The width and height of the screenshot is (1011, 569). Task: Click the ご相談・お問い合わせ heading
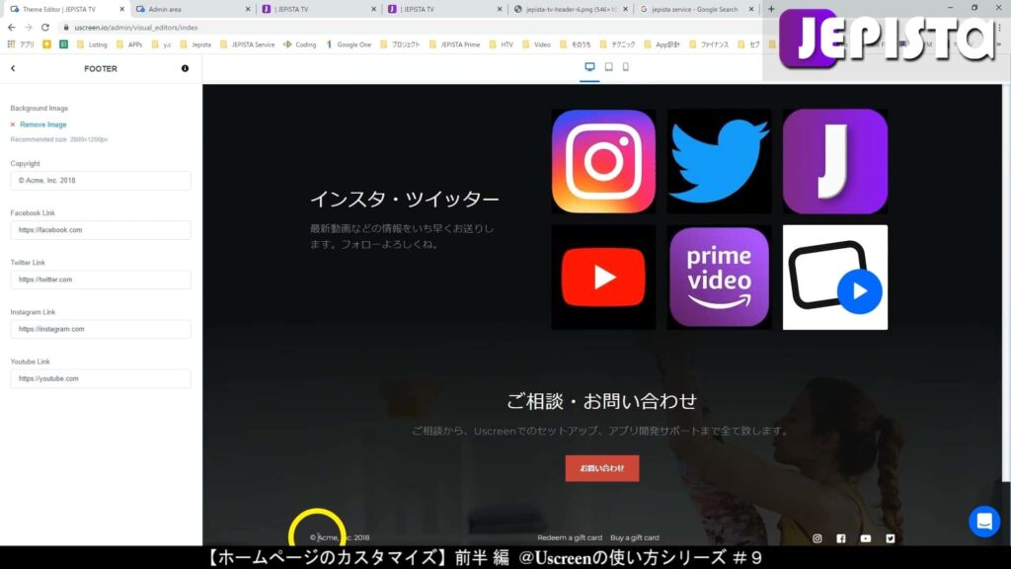pos(601,401)
